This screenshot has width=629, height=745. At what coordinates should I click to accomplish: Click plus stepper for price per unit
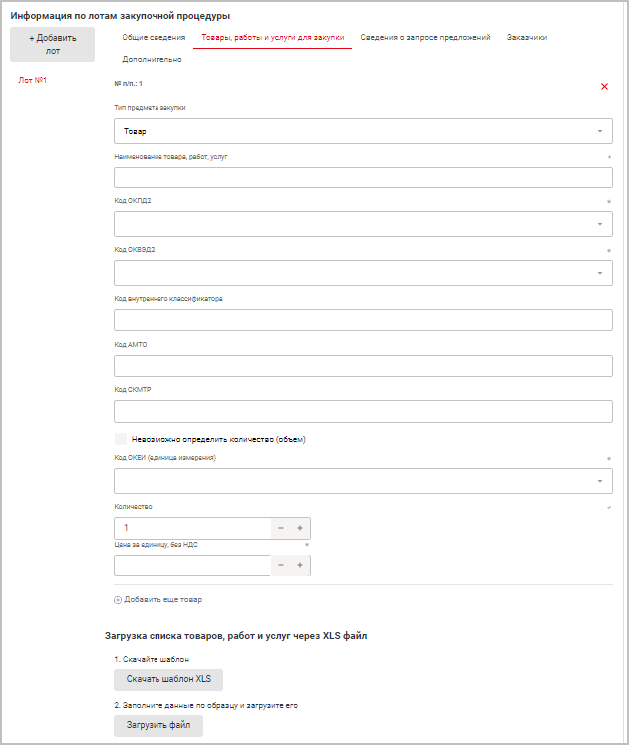pyautogui.click(x=299, y=565)
